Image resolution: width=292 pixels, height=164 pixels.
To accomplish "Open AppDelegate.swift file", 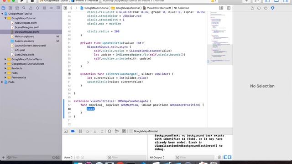I will click(26, 23).
